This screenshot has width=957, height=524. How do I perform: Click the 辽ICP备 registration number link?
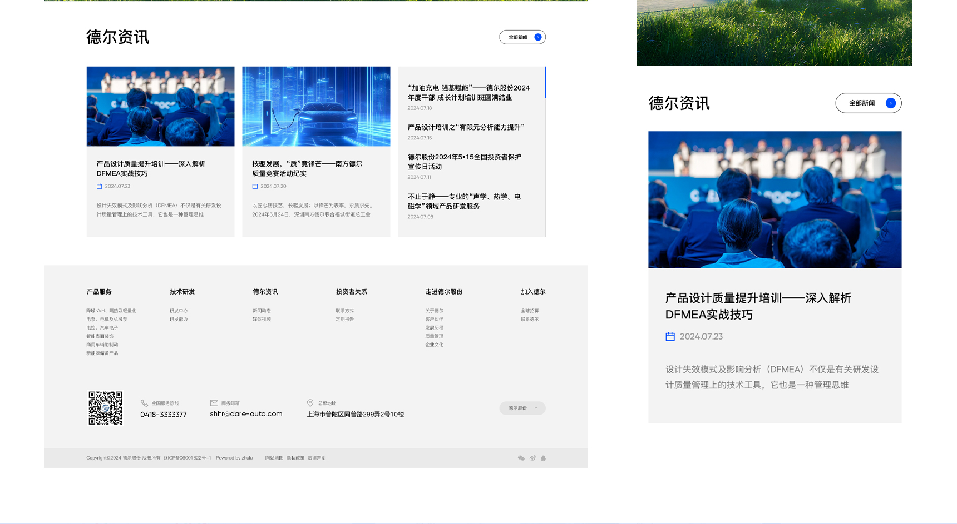click(188, 458)
